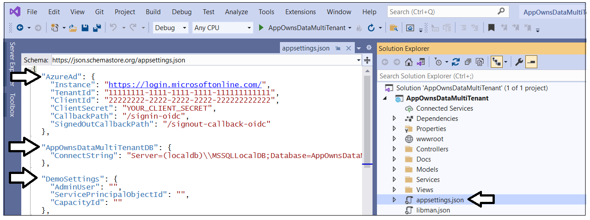
Task: Click the Save All toolbar icon
Action: [97, 28]
